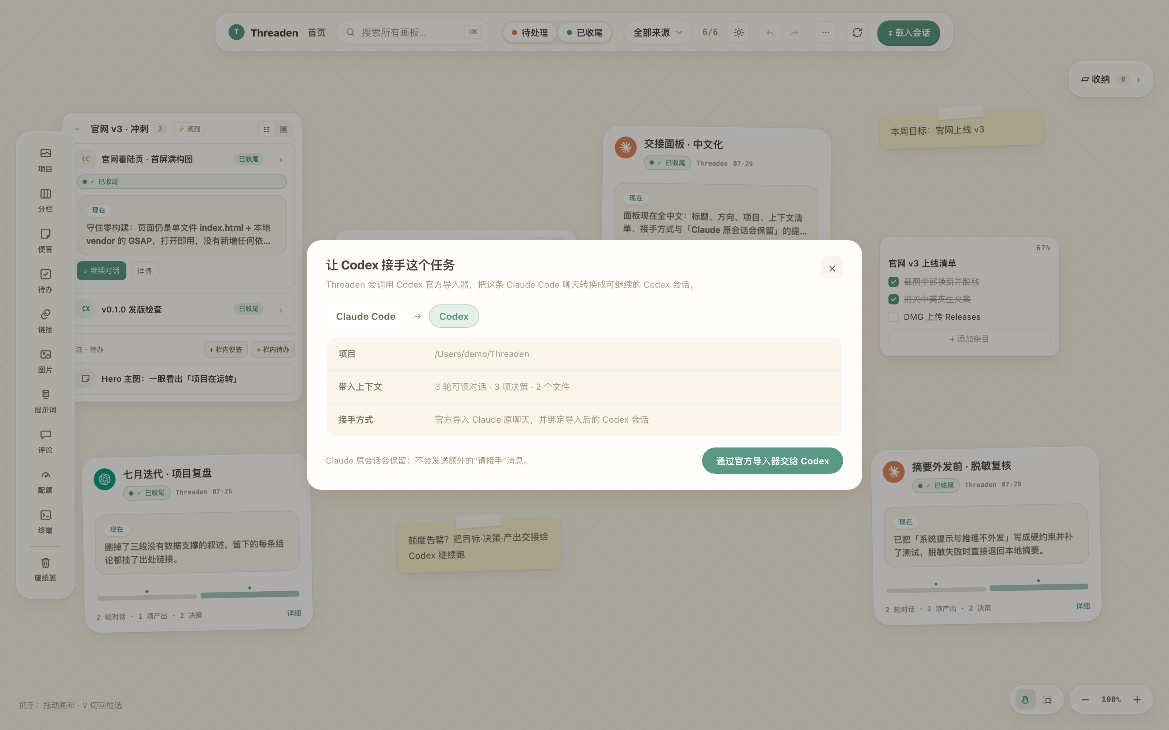This screenshot has height=730, width=1169.
Task: Toggle 已收尾 status on 摘要外发前 card
Action: pyautogui.click(x=936, y=485)
